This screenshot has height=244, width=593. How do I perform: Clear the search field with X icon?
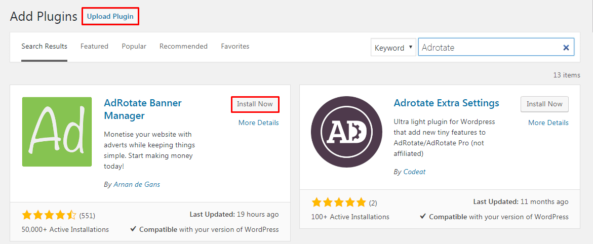tap(566, 48)
